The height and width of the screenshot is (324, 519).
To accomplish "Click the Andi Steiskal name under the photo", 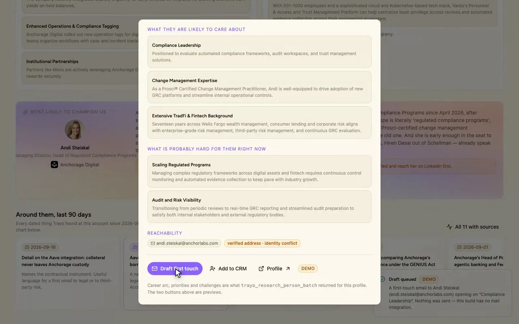I will [75, 148].
